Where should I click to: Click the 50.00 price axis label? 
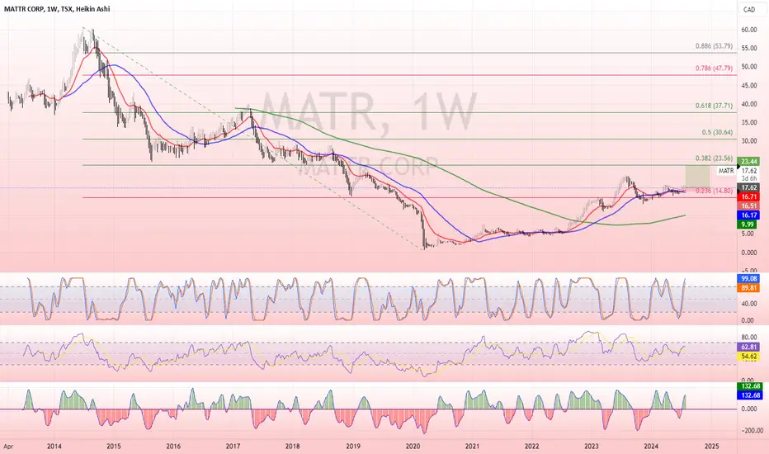tap(749, 67)
